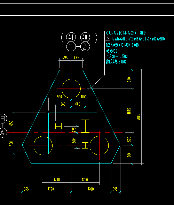Select the 525 vertical dimension value
Image resolution: width=174 pixels, height=205 pixels.
pos(129,139)
